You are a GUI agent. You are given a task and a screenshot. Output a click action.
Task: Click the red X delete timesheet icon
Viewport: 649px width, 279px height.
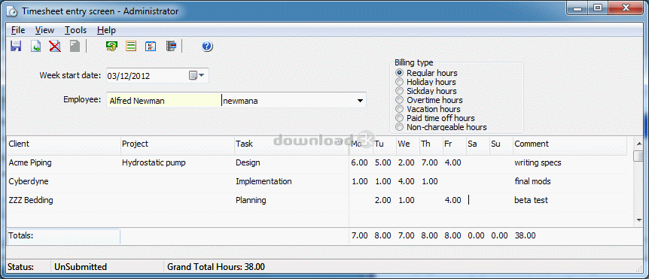point(55,46)
